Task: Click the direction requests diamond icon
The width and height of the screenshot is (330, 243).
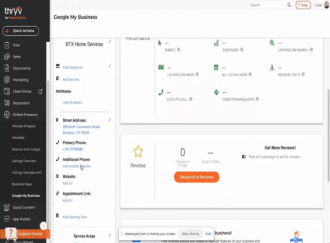Action: click(x=216, y=92)
